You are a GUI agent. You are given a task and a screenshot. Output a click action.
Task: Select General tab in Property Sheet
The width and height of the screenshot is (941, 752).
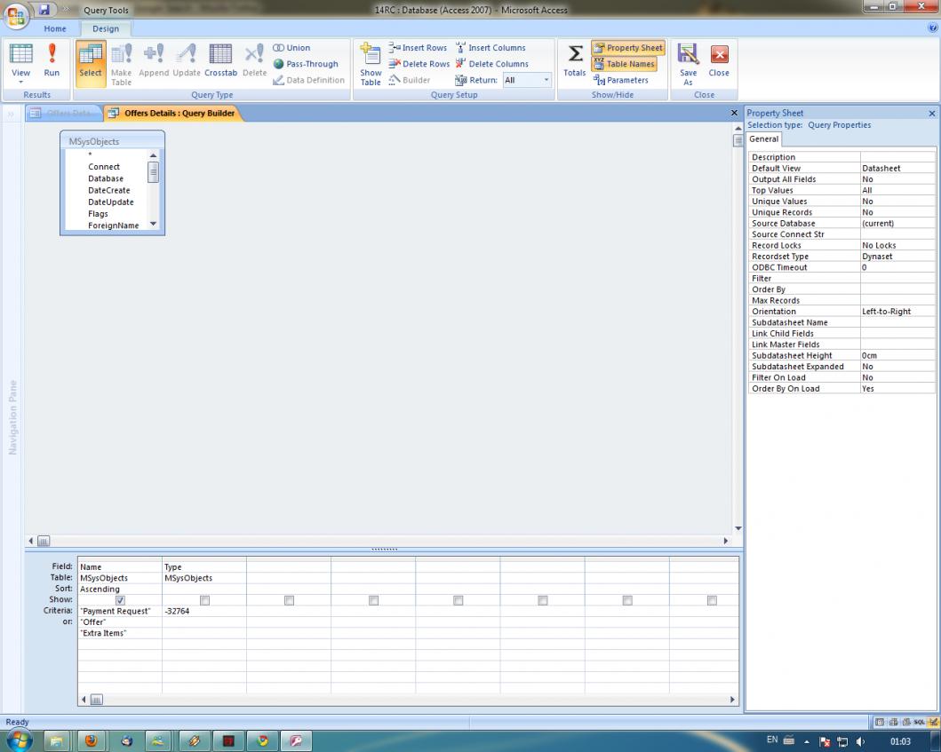pos(764,139)
